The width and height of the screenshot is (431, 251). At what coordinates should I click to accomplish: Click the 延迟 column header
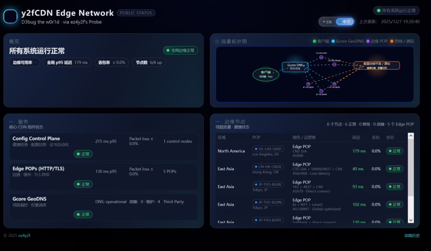click(x=356, y=137)
